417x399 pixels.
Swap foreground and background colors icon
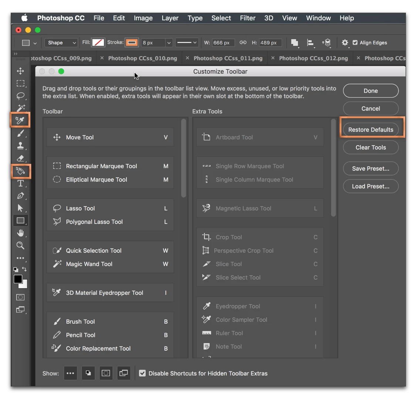coord(24,269)
